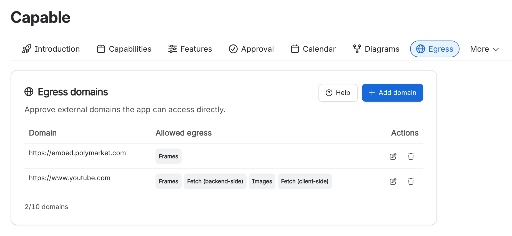
Task: Click the Egress domains heading
Action: click(x=73, y=92)
